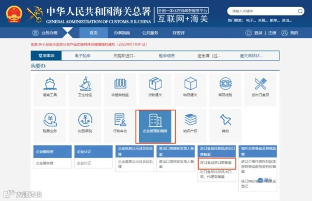Viewport: 312px width, 201px height.
Task: Select the 商品检验 eye icon
Action: [225, 83]
